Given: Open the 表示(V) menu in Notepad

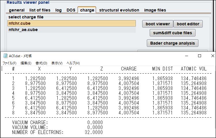Looking at the screenshot, I should (57, 63).
